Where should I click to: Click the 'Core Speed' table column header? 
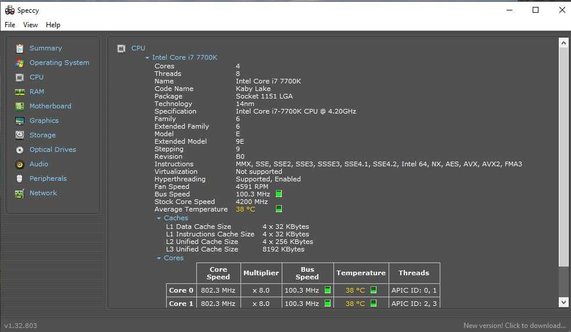pos(218,273)
